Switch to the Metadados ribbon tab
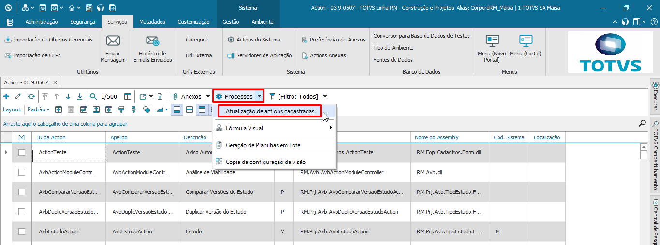660x245 pixels. coord(152,22)
